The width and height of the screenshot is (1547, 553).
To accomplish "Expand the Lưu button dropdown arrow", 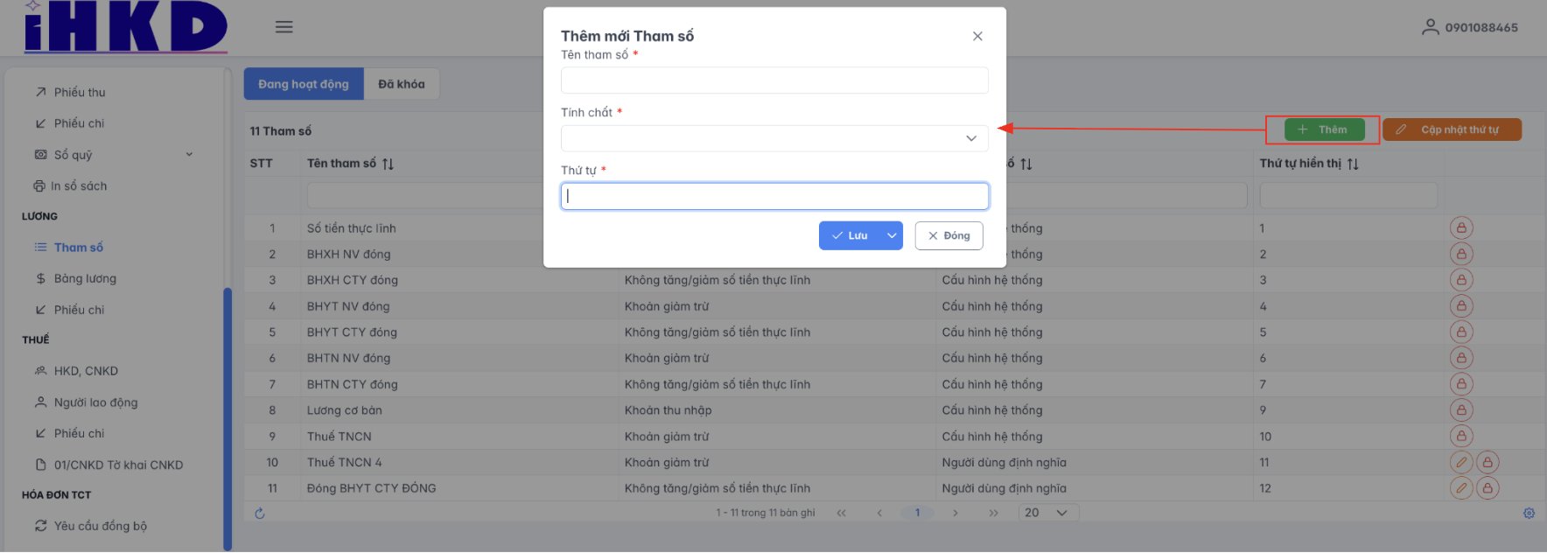I will click(892, 235).
